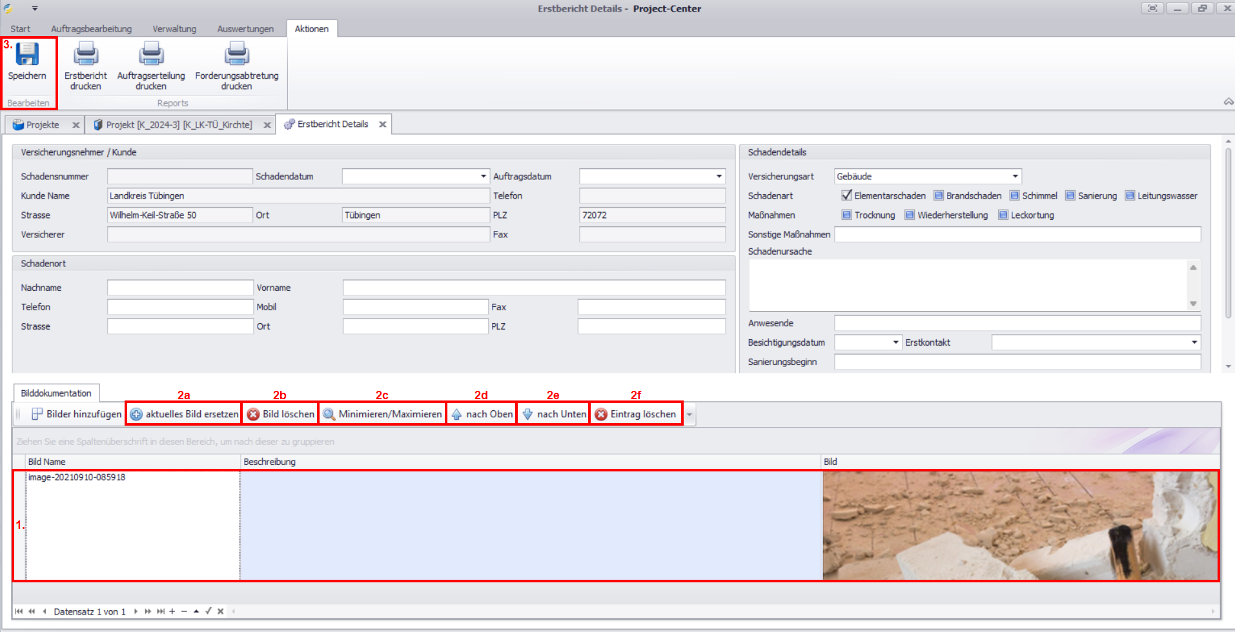This screenshot has width=1235, height=632.
Task: Open the Versicherungsart dropdown
Action: (1015, 176)
